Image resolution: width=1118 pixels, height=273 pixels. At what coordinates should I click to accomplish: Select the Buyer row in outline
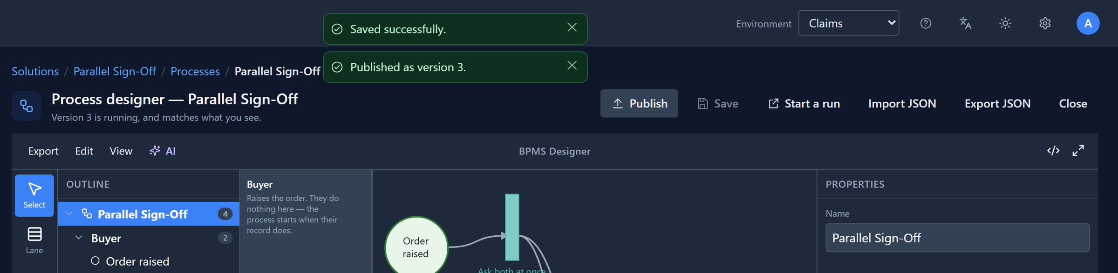tap(148, 238)
